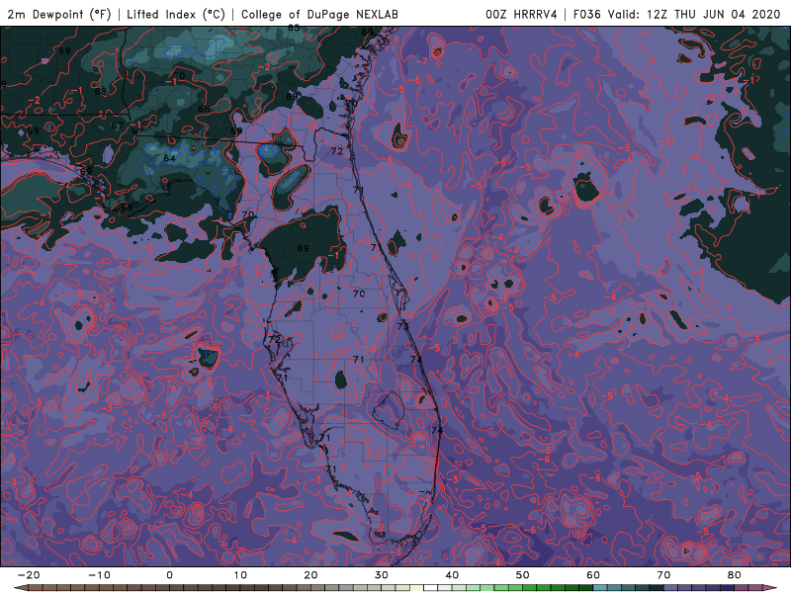
Task: Click the '-7' lifted index contour label
Action: pyautogui.click(x=422, y=61)
